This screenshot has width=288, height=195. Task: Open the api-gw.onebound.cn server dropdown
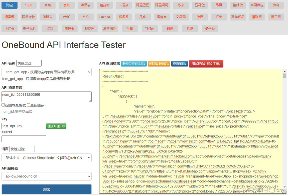click(x=47, y=176)
